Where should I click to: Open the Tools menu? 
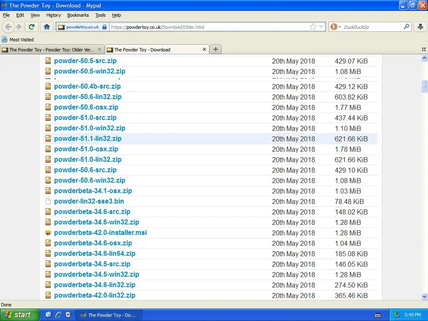point(100,15)
